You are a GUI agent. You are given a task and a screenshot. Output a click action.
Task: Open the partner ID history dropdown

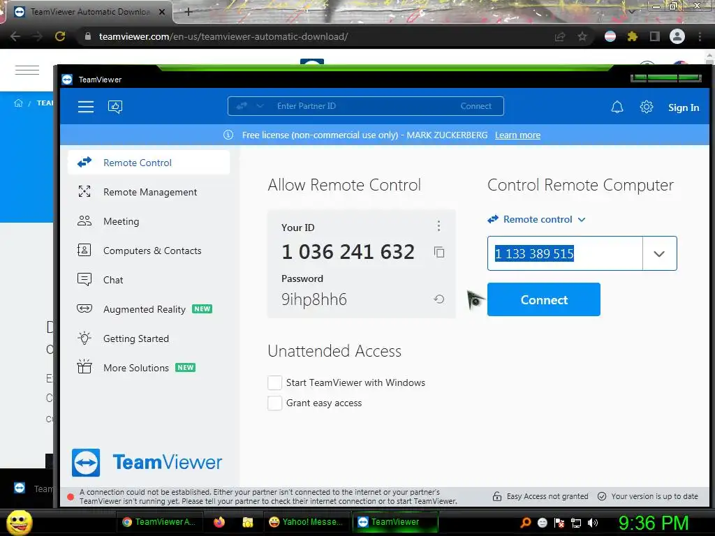point(659,253)
